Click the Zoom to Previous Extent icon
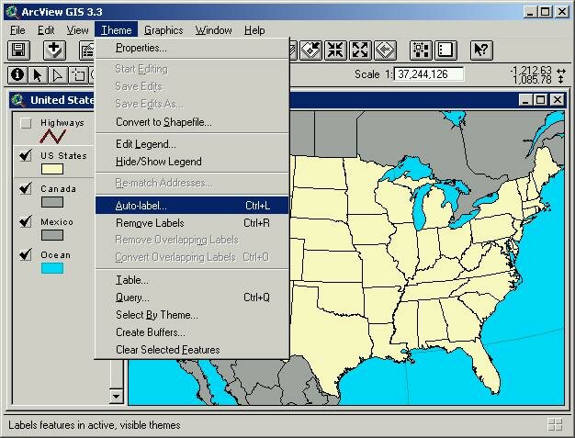575x438 pixels. tap(385, 51)
